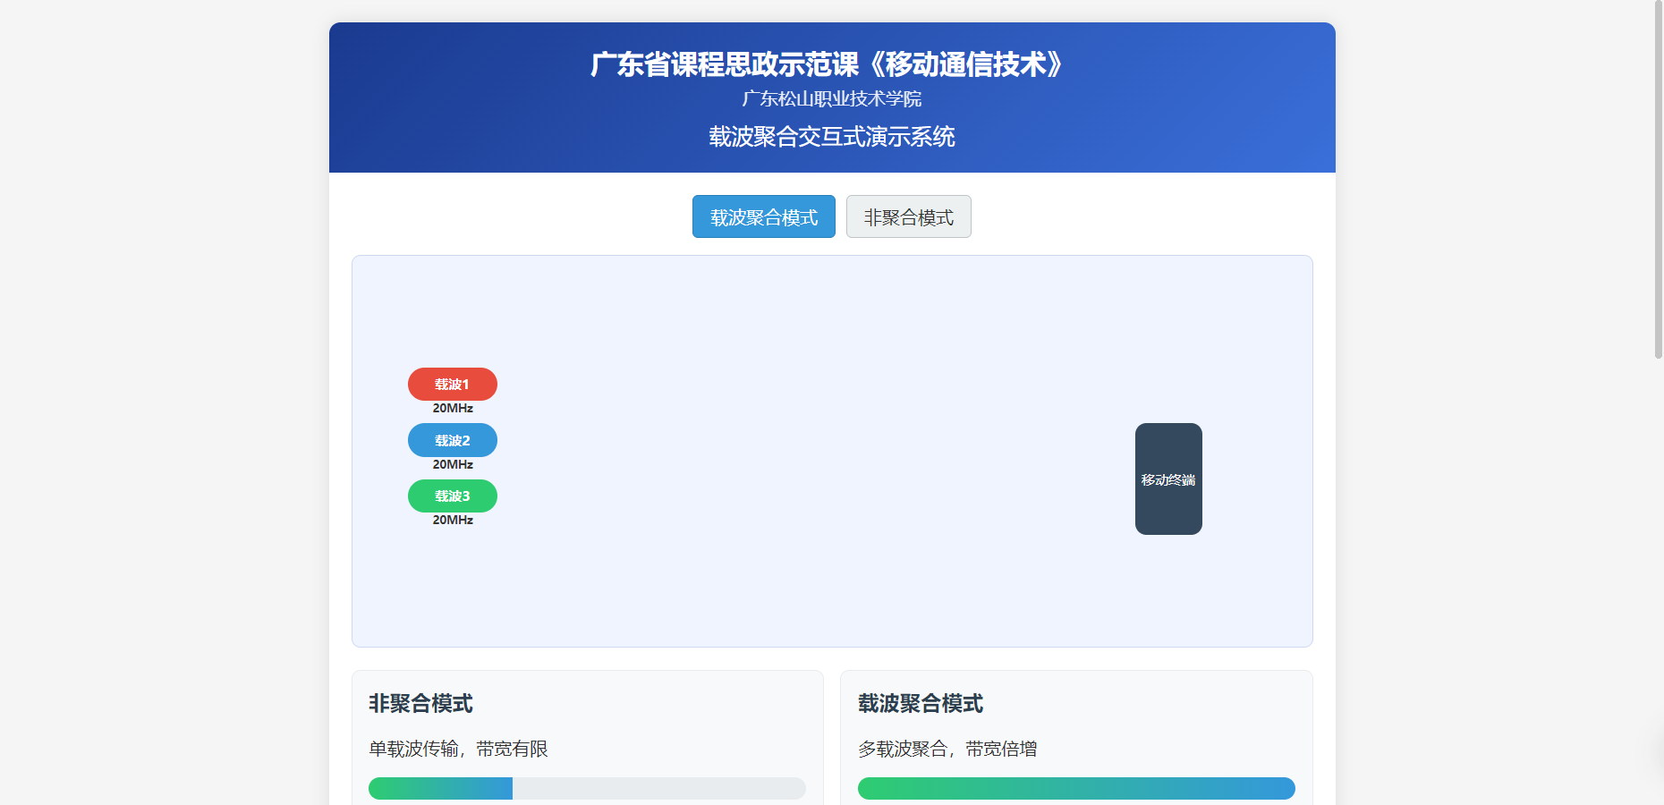Switch to the 载波聚合模式 button at top
The width and height of the screenshot is (1664, 805).
pos(763,216)
